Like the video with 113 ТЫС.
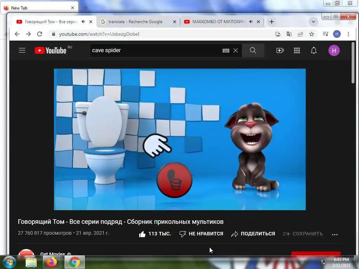The image size is (359, 269). (155, 234)
